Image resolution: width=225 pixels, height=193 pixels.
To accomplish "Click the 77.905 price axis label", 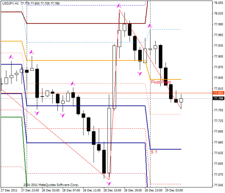I will [x=219, y=57].
